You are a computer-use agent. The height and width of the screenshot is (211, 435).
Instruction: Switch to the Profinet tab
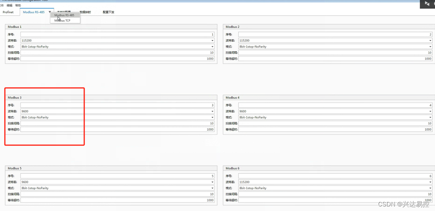[x=8, y=12]
